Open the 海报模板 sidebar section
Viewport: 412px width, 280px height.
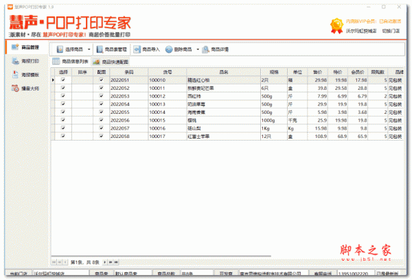pos(26,75)
